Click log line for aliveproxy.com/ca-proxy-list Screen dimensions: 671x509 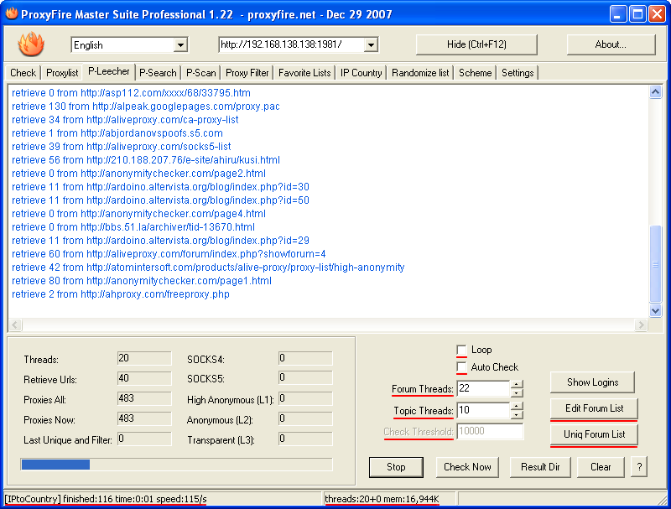(x=125, y=120)
